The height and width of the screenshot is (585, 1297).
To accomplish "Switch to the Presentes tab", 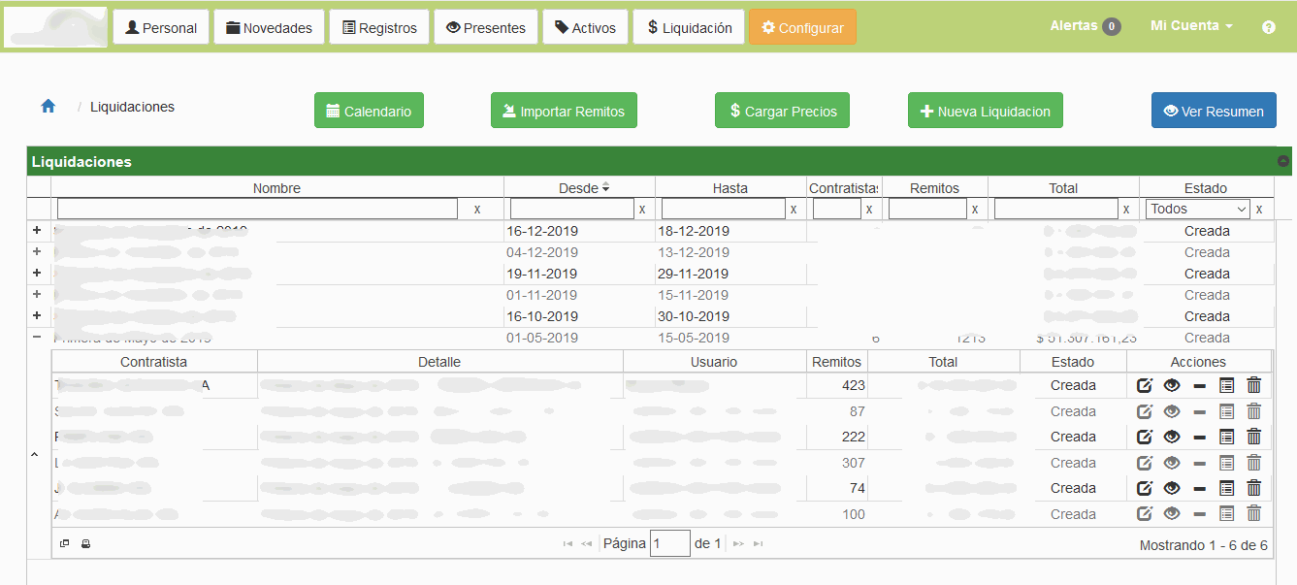I will tap(485, 27).
